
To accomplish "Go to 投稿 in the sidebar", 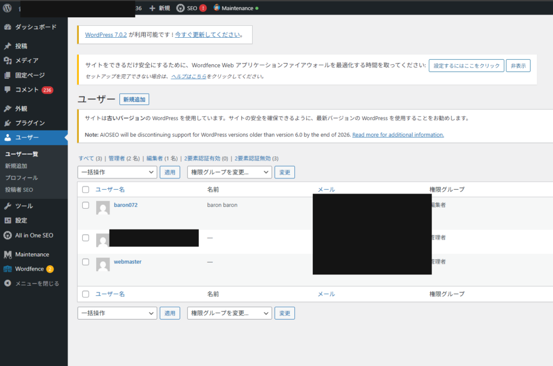I will 21,46.
